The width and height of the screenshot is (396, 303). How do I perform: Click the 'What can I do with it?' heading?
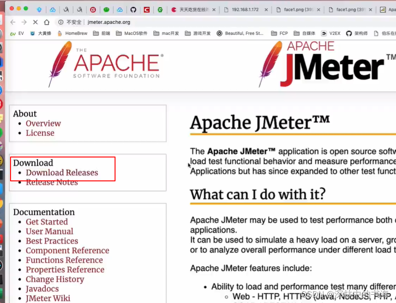(258, 195)
